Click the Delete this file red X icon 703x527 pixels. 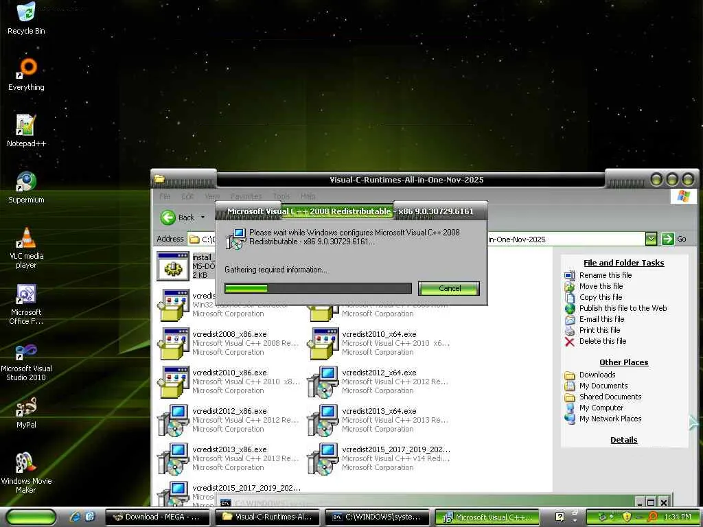569,342
